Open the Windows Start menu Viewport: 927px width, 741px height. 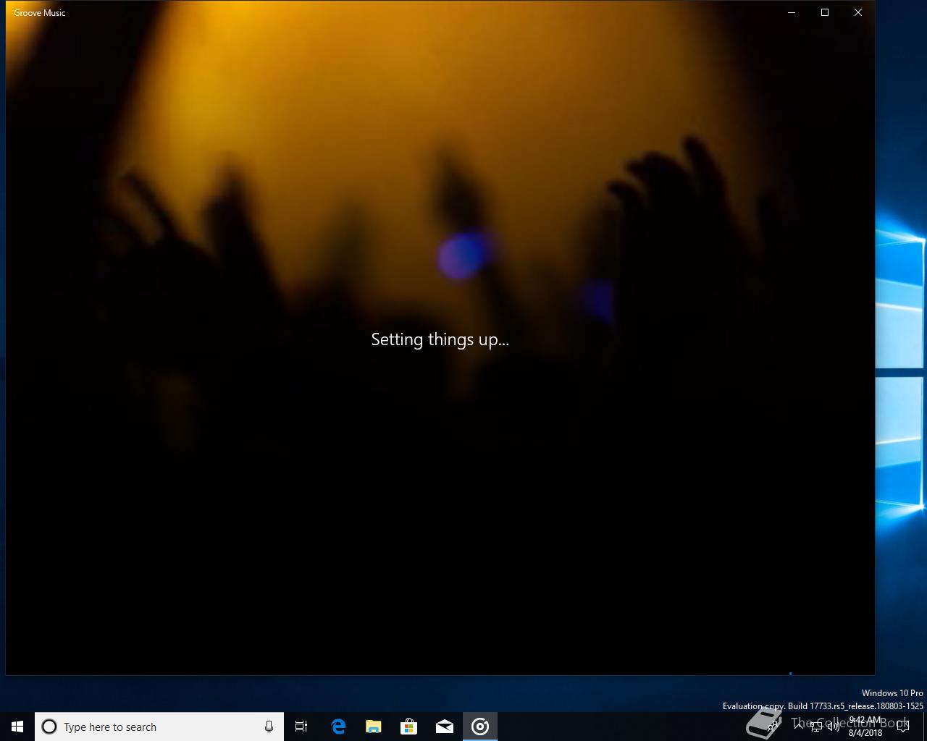17,727
